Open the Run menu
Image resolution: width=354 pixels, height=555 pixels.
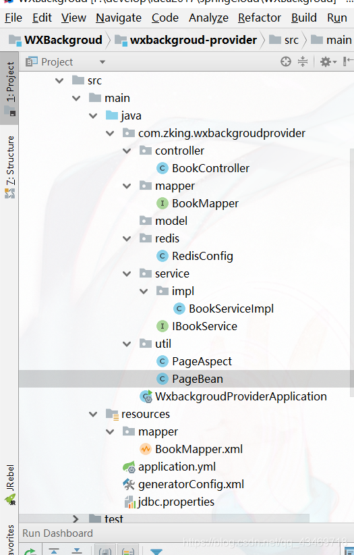click(x=336, y=18)
